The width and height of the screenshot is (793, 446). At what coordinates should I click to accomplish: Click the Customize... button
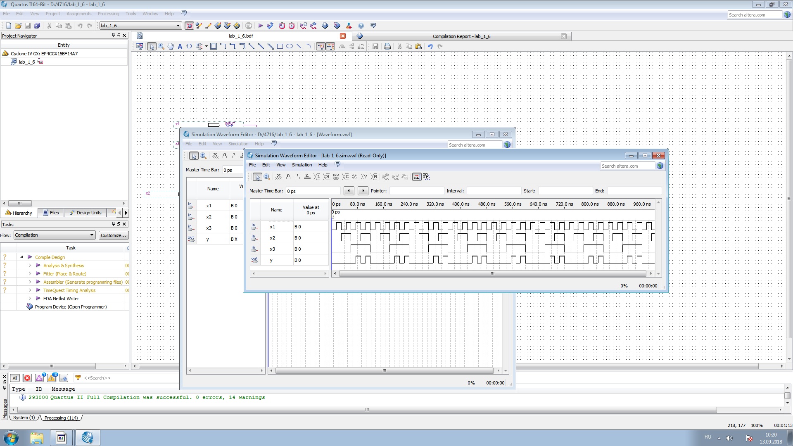tap(114, 235)
